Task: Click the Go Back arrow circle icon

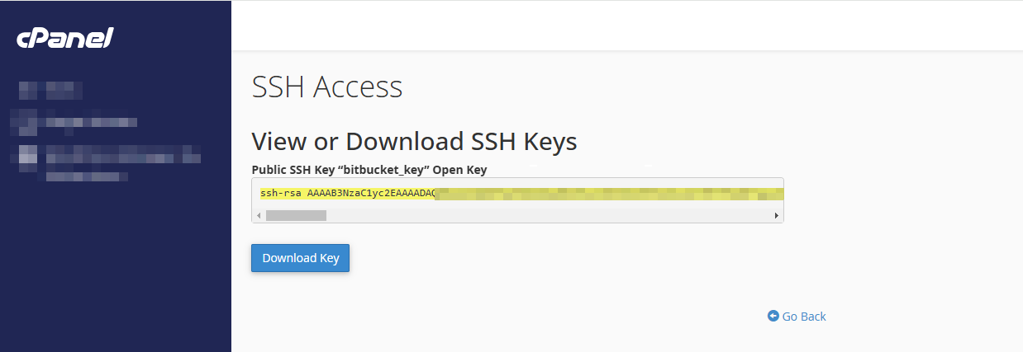Action: [773, 316]
